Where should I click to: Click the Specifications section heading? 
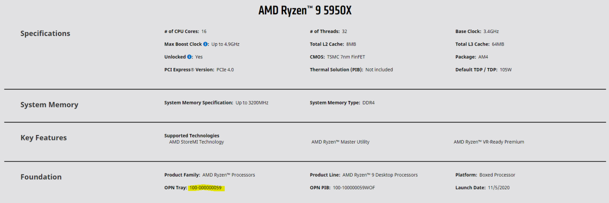45,33
